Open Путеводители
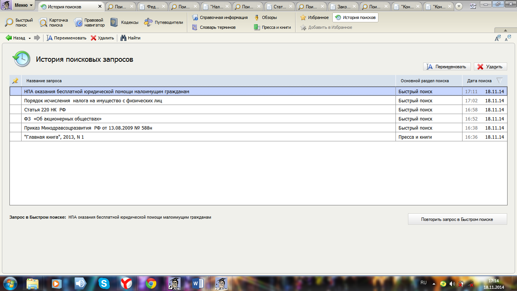517x291 pixels. 164,22
